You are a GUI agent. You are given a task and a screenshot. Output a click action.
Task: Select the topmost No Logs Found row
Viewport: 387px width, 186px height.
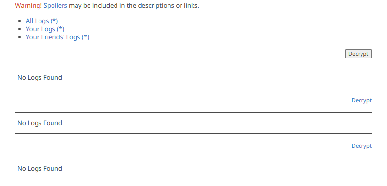click(x=193, y=77)
